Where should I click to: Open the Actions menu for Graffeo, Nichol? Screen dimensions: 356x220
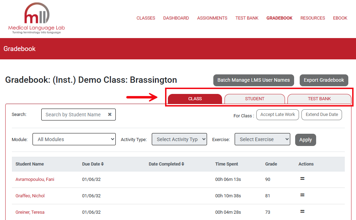(302, 195)
